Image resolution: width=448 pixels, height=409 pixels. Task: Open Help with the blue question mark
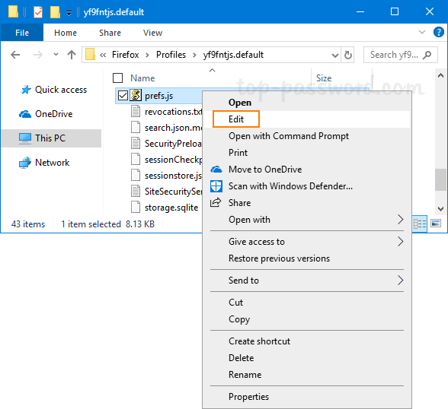(x=439, y=32)
